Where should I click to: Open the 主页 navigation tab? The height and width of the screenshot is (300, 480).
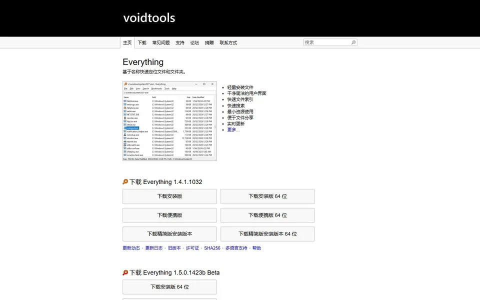[x=127, y=42]
